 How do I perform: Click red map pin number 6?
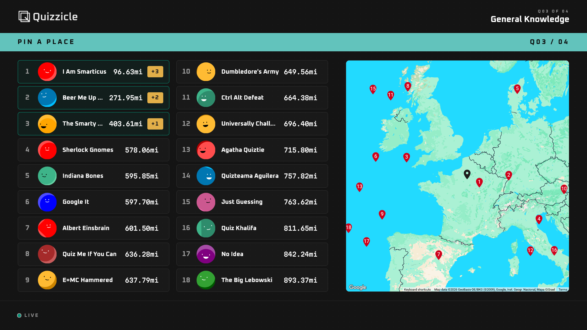click(376, 157)
